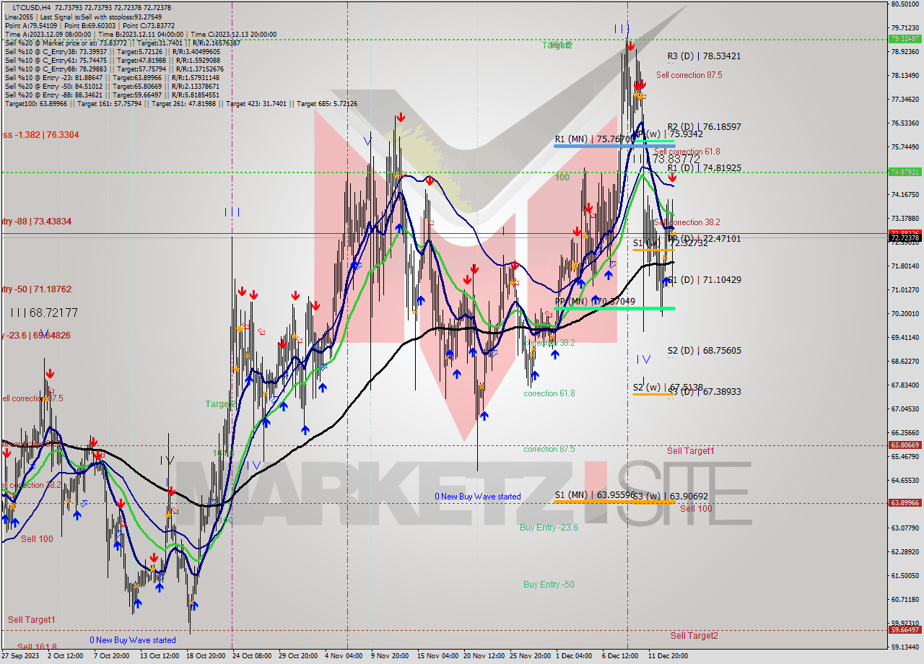Click the black 72.72378 current price tag
This screenshot has height=664, width=924.
pos(905,237)
